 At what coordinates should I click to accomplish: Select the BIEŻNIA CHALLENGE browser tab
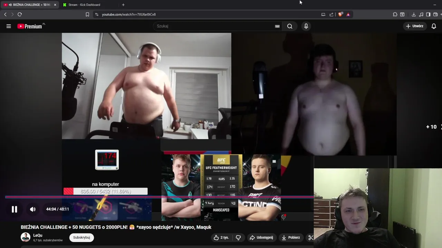[29, 5]
